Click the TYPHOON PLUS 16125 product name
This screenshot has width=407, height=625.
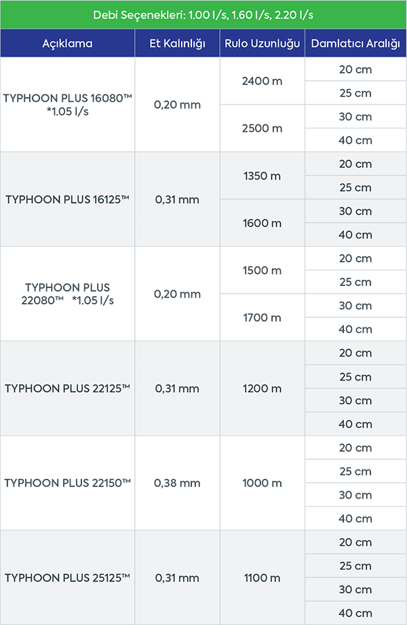pos(67,200)
